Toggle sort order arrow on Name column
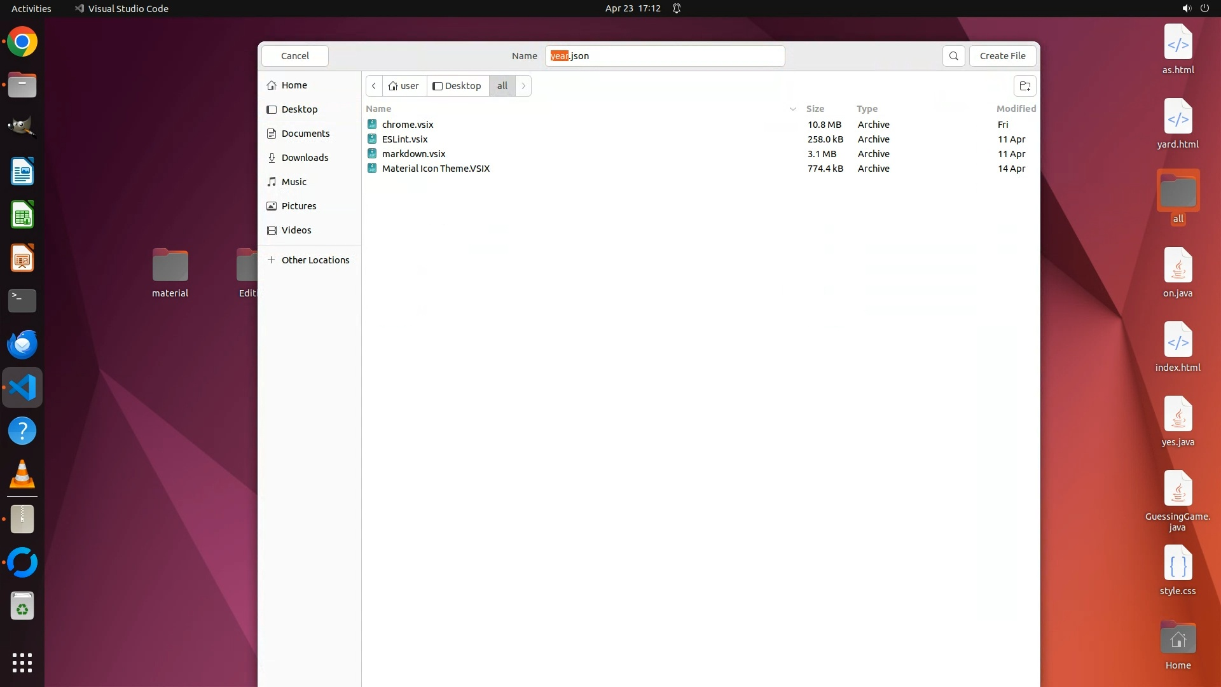The image size is (1221, 687). pyautogui.click(x=792, y=109)
